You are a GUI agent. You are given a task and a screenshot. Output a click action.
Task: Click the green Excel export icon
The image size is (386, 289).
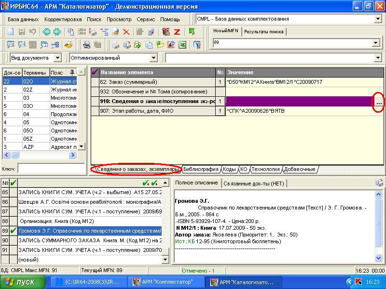click(182, 45)
